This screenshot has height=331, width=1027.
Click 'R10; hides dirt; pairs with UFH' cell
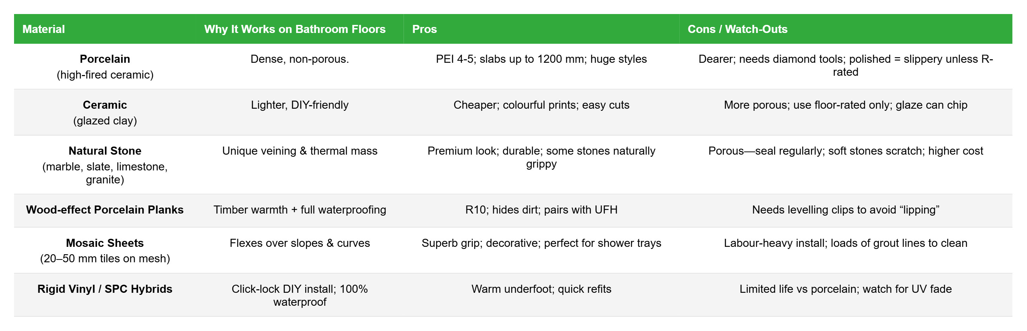(x=541, y=210)
